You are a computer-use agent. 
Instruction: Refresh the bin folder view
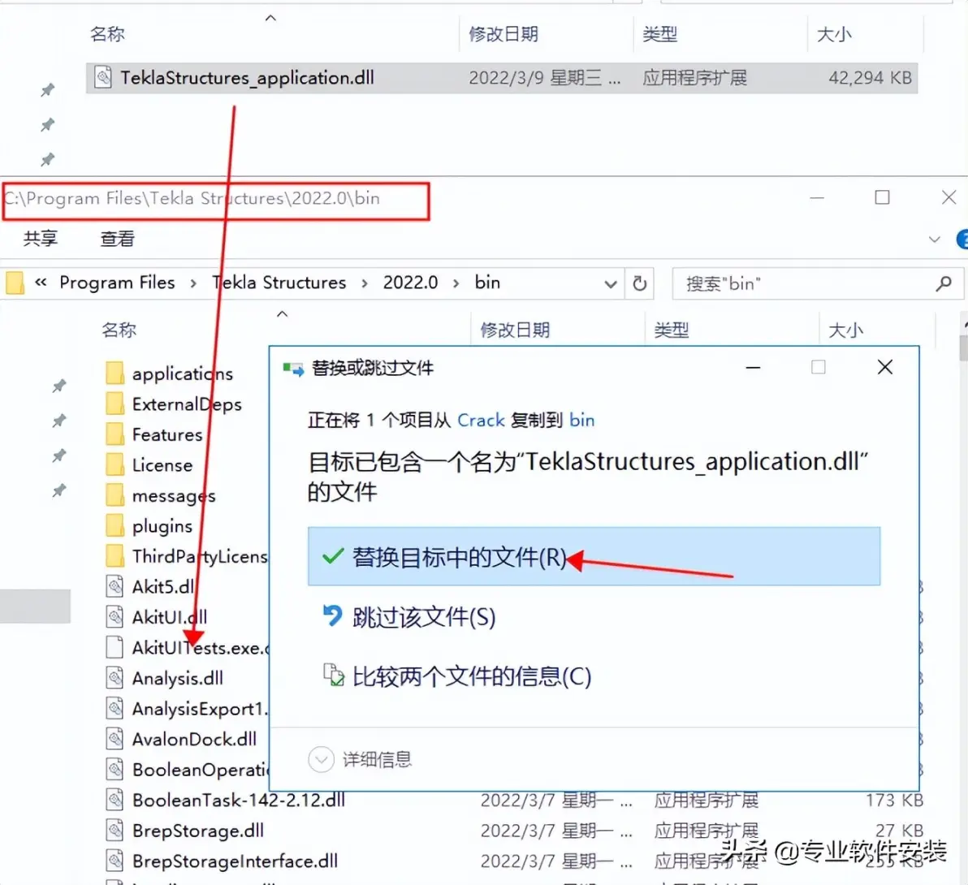(640, 283)
